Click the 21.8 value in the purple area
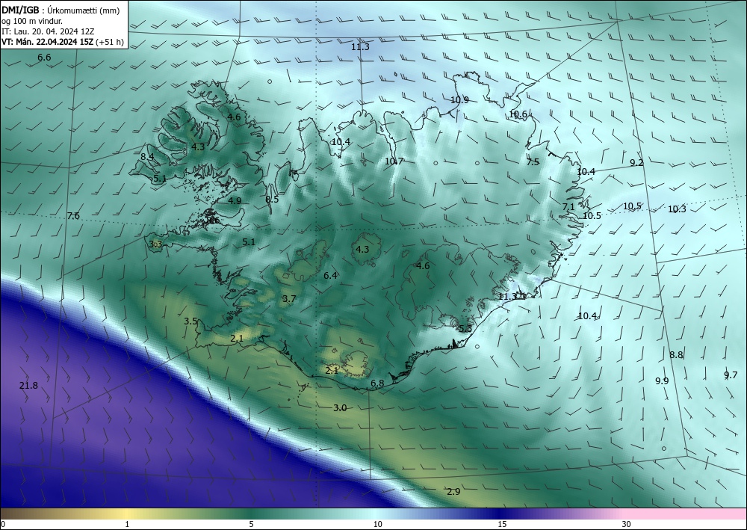Screen dimensions: 747x530 pos(28,386)
